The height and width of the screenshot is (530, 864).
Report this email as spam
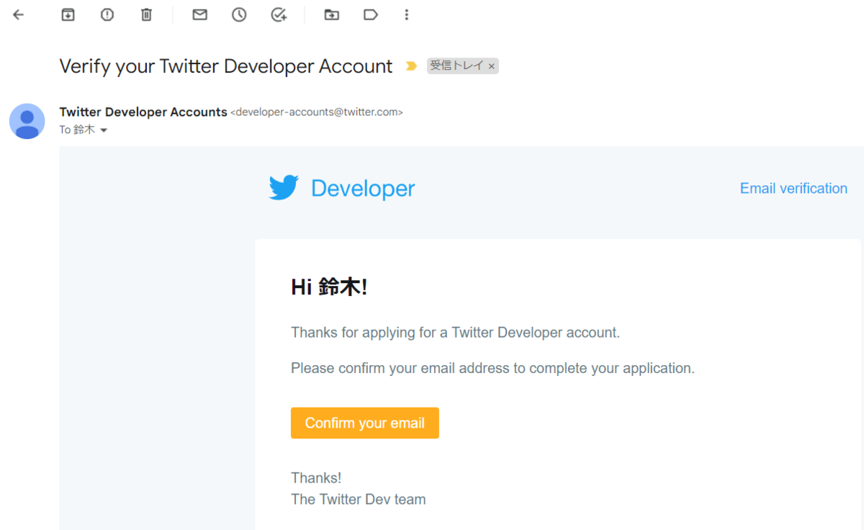point(107,14)
